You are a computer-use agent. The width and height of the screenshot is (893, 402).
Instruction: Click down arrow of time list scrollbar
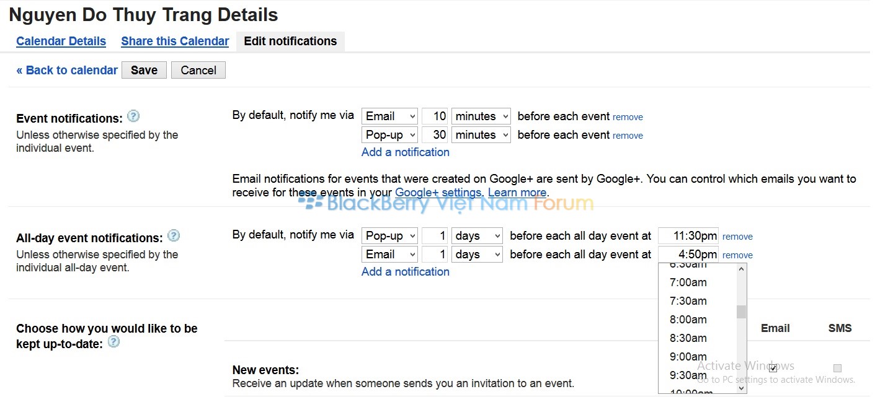pyautogui.click(x=741, y=388)
